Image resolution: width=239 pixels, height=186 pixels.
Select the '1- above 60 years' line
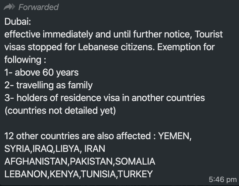pos(42,73)
